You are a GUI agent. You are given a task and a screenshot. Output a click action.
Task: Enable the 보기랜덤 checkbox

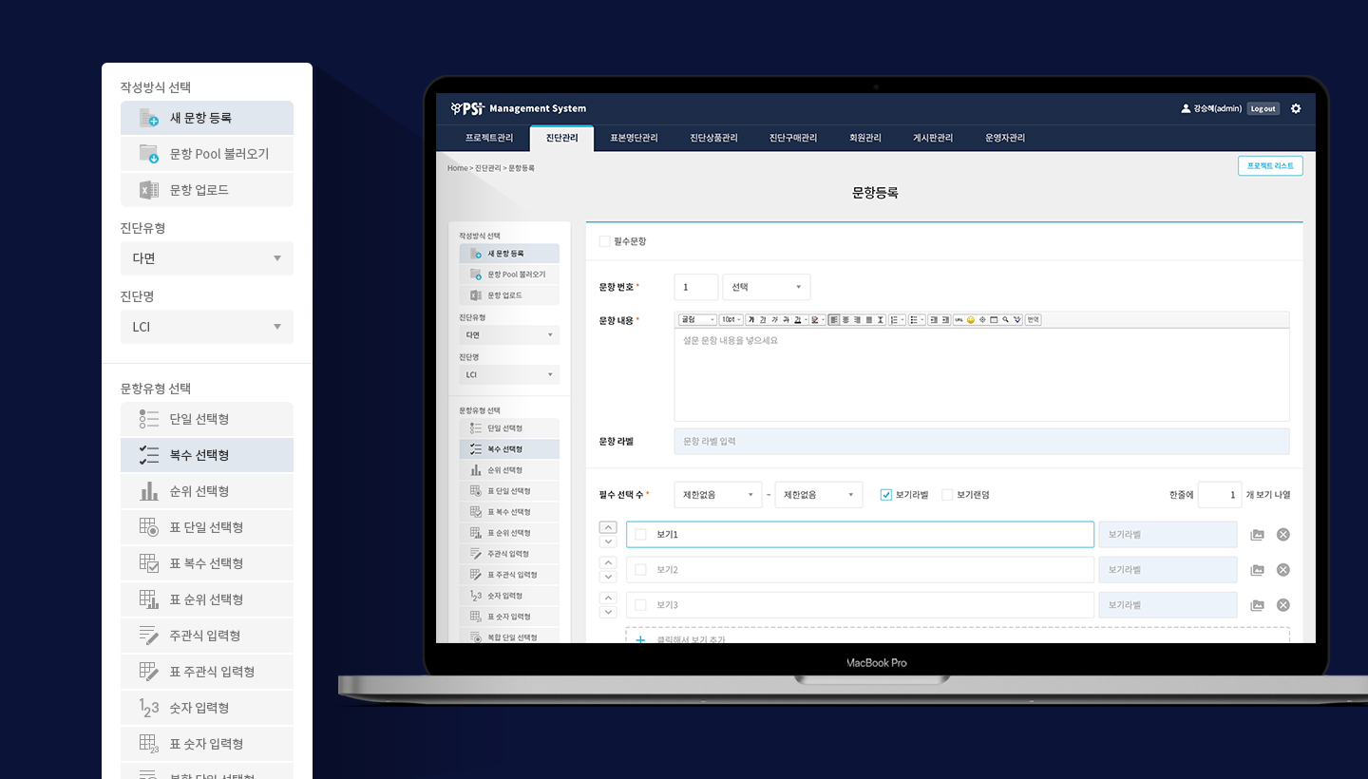(x=947, y=495)
